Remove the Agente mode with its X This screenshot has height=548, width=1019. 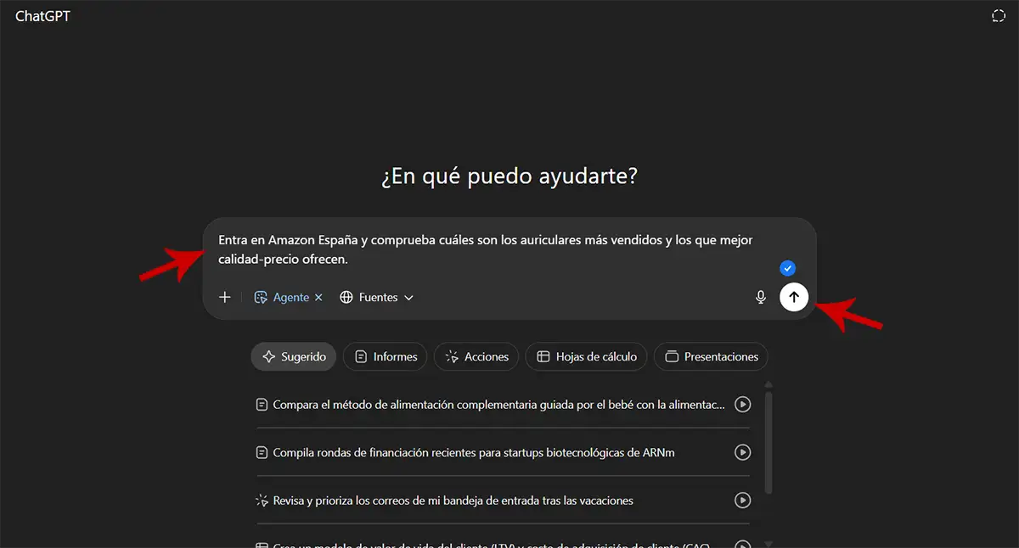(x=319, y=298)
